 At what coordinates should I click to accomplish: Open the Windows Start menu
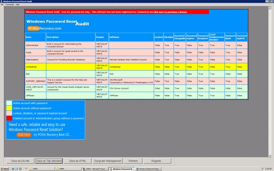6,168
